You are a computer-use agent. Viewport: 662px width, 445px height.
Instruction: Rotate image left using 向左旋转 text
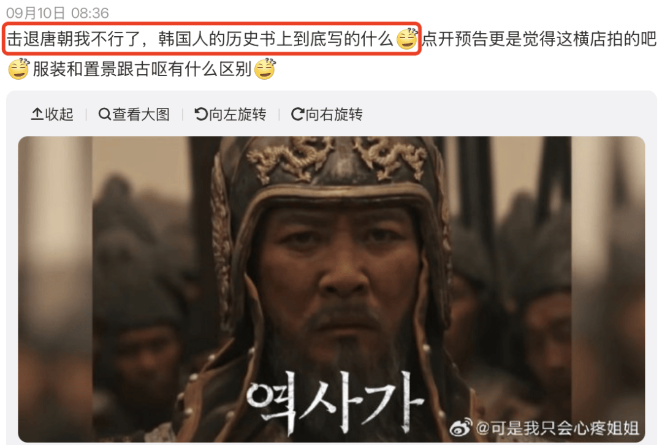(x=238, y=115)
